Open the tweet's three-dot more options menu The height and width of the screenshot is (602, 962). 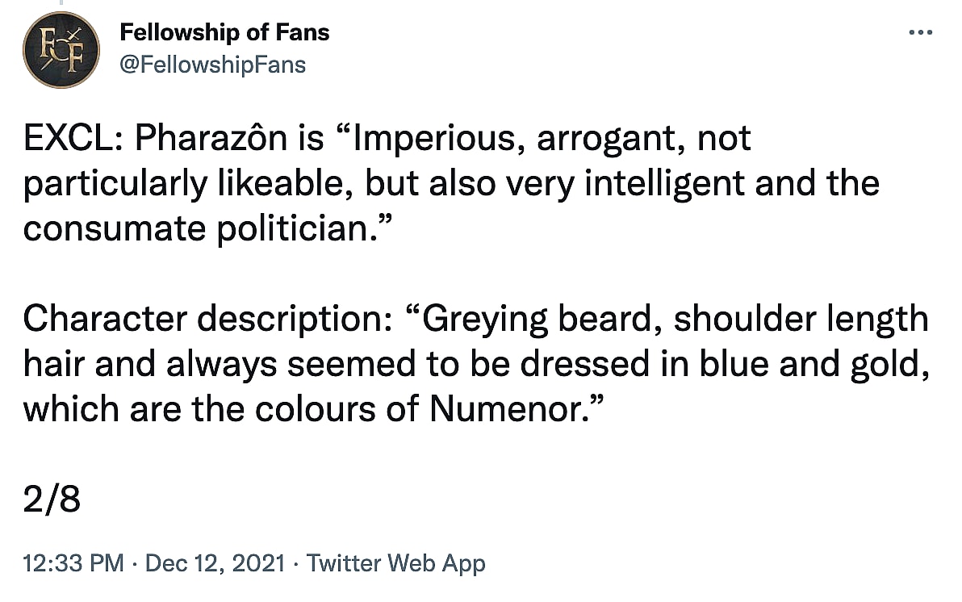click(x=920, y=32)
